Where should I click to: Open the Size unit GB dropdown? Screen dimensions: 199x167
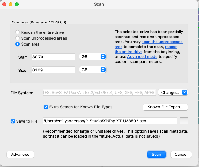pos(93,70)
